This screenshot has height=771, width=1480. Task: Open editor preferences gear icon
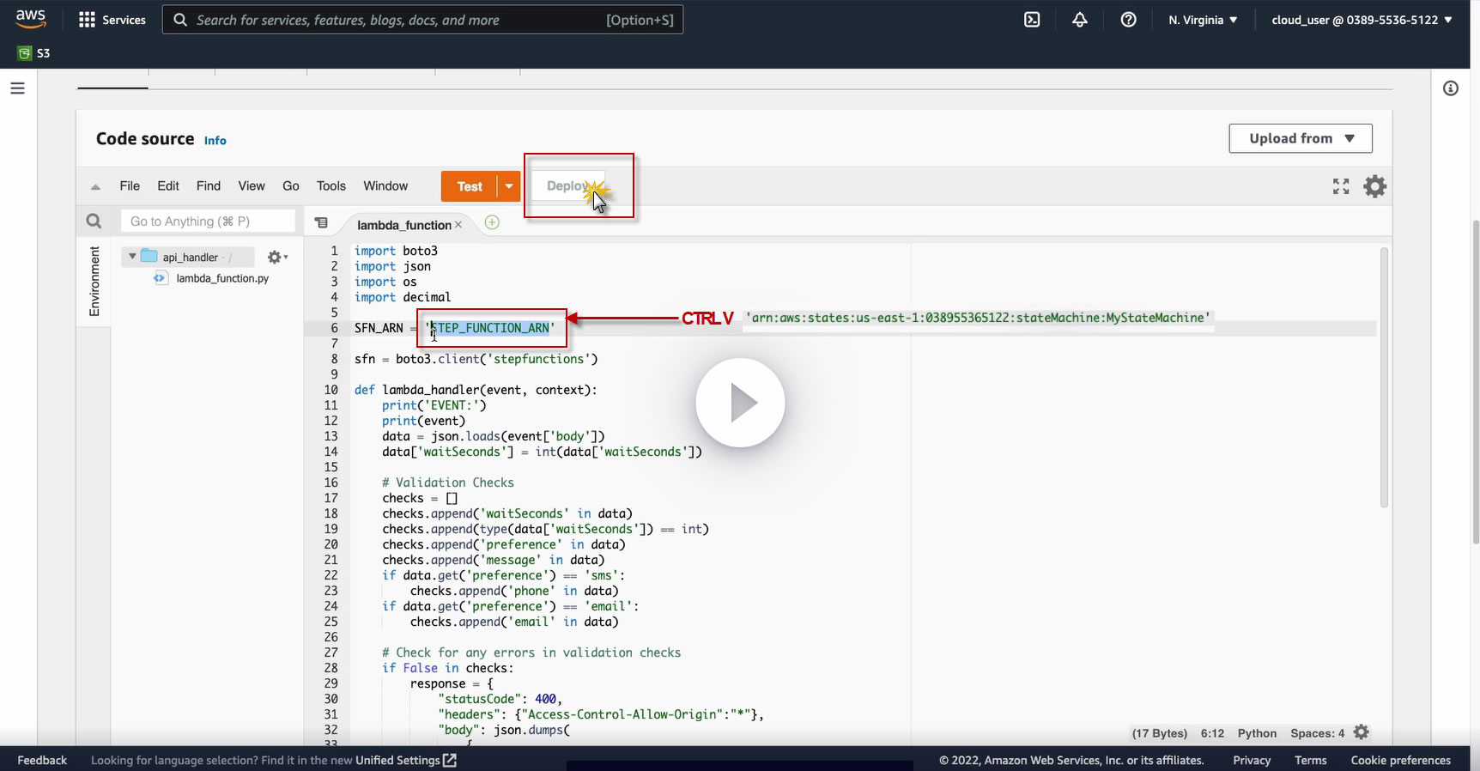click(x=1374, y=186)
